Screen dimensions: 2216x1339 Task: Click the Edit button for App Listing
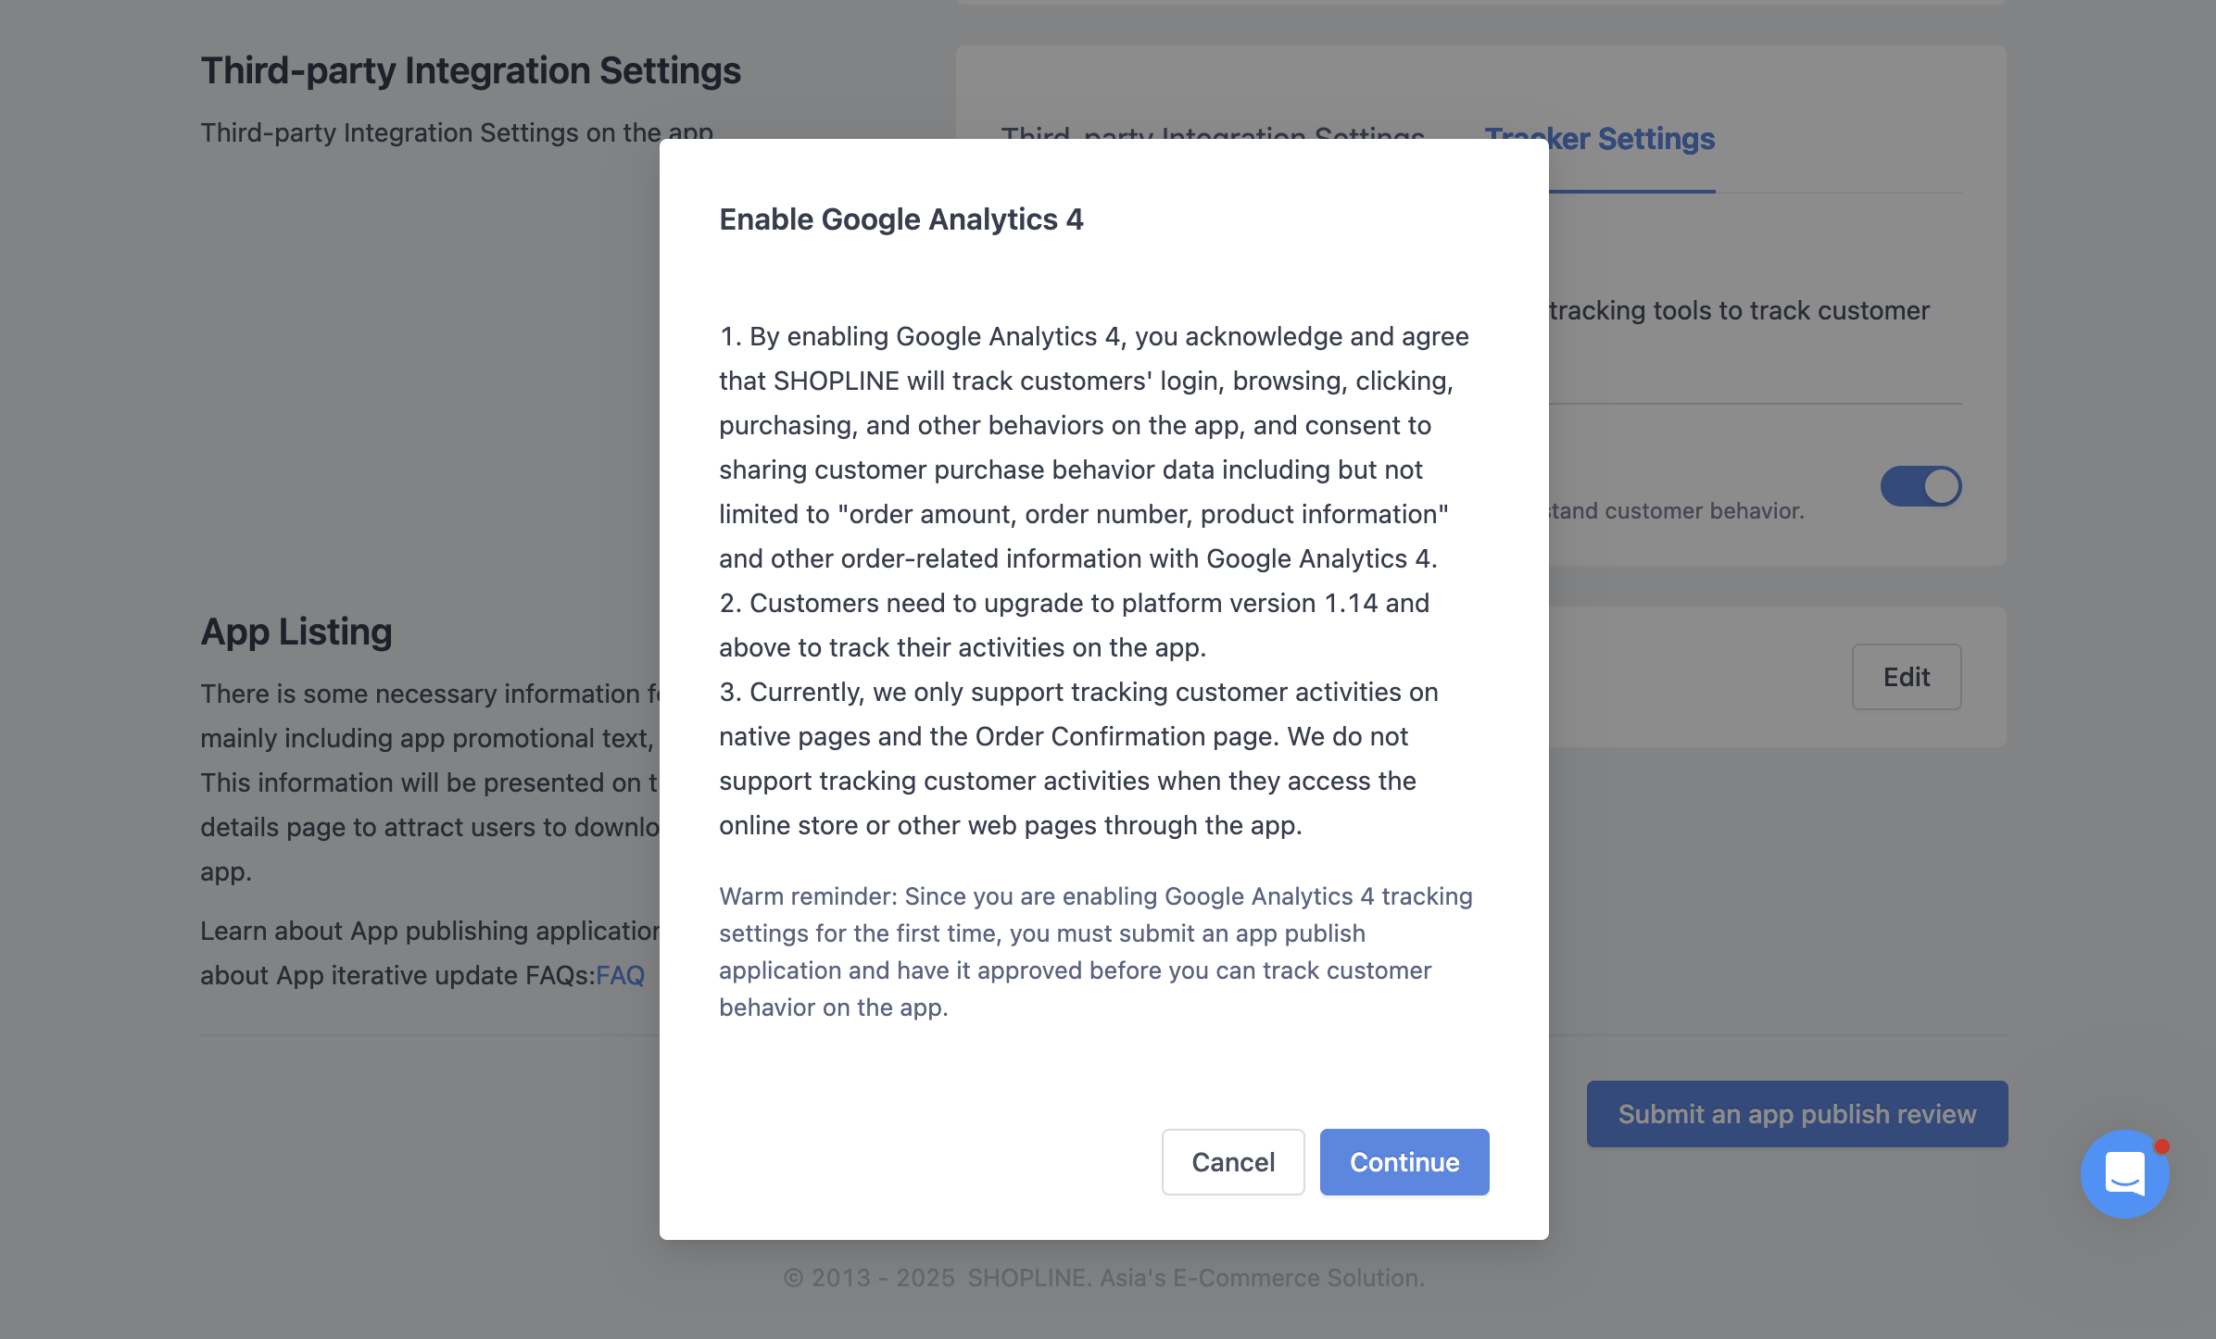[1907, 677]
